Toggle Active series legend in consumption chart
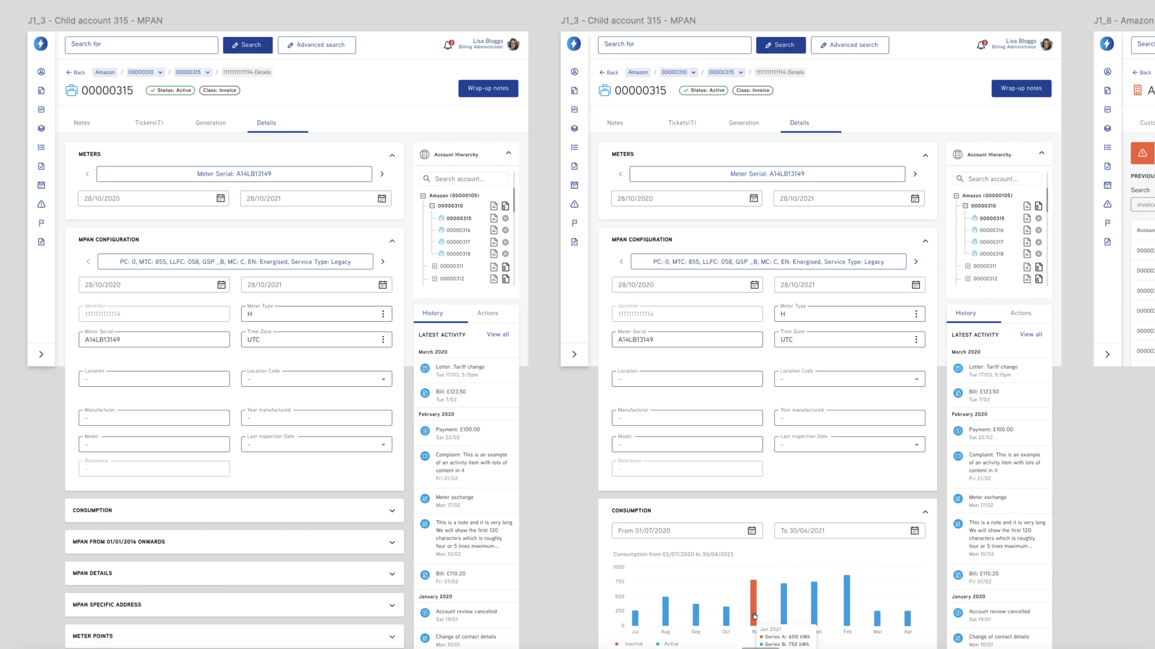Image resolution: width=1155 pixels, height=649 pixels. click(x=667, y=644)
